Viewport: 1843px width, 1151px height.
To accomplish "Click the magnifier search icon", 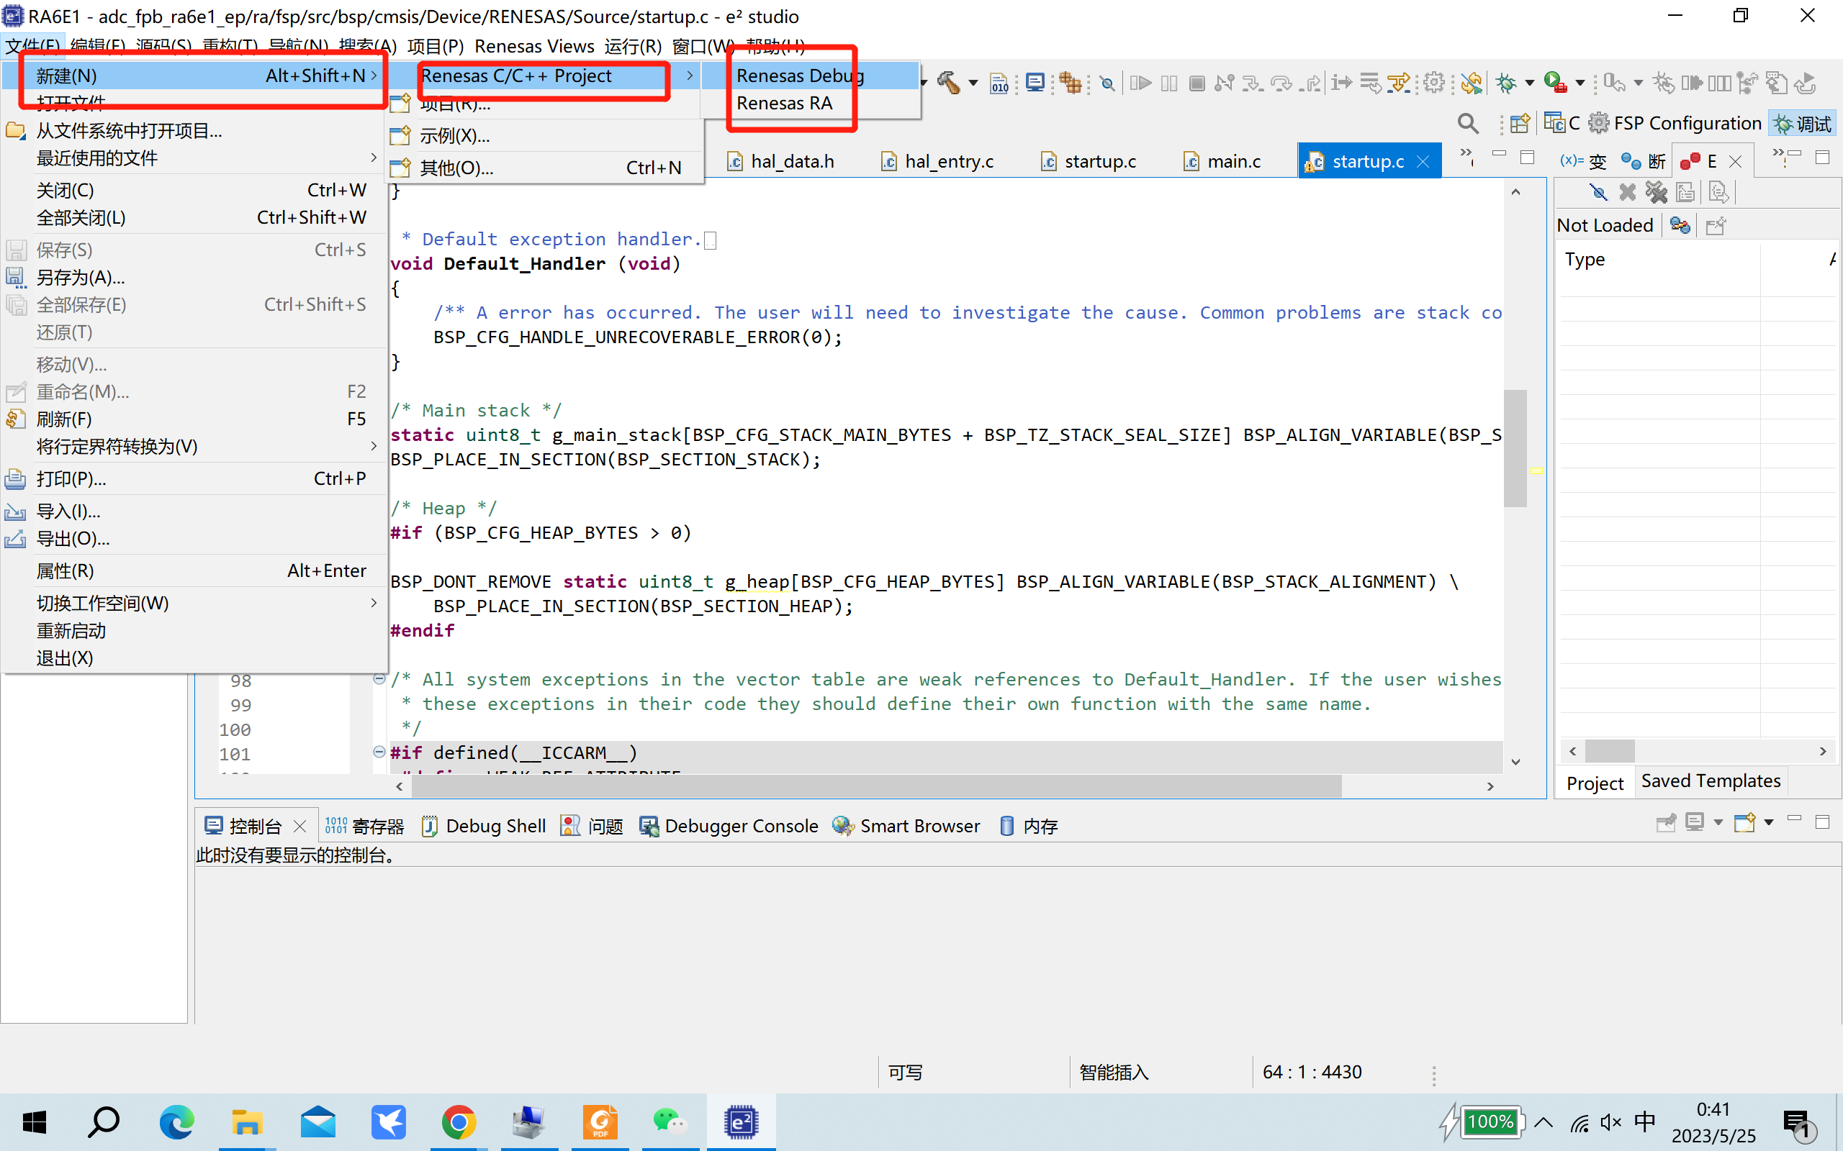I will point(1467,123).
